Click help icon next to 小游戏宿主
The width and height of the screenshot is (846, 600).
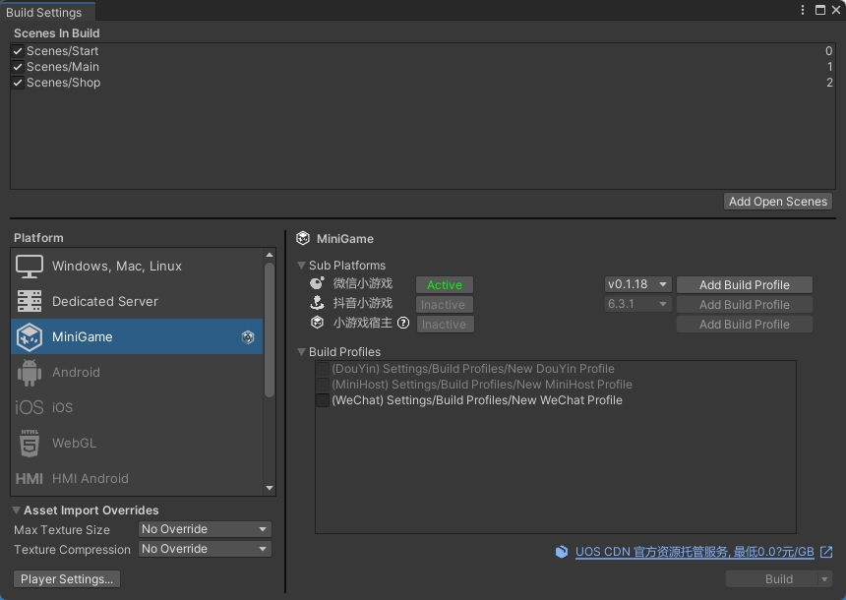pos(403,323)
